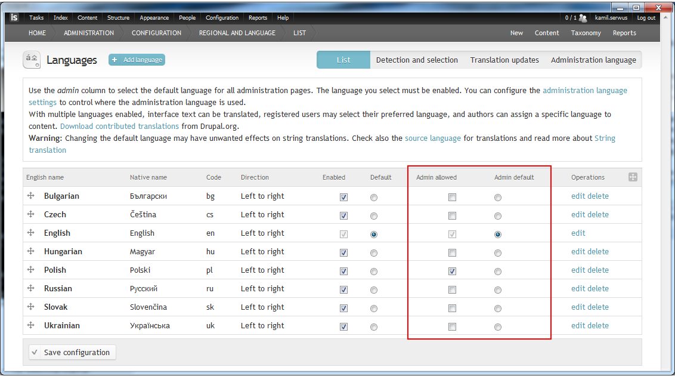Enable Admin allowed for Russian
This screenshot has height=376, width=675.
click(x=452, y=290)
